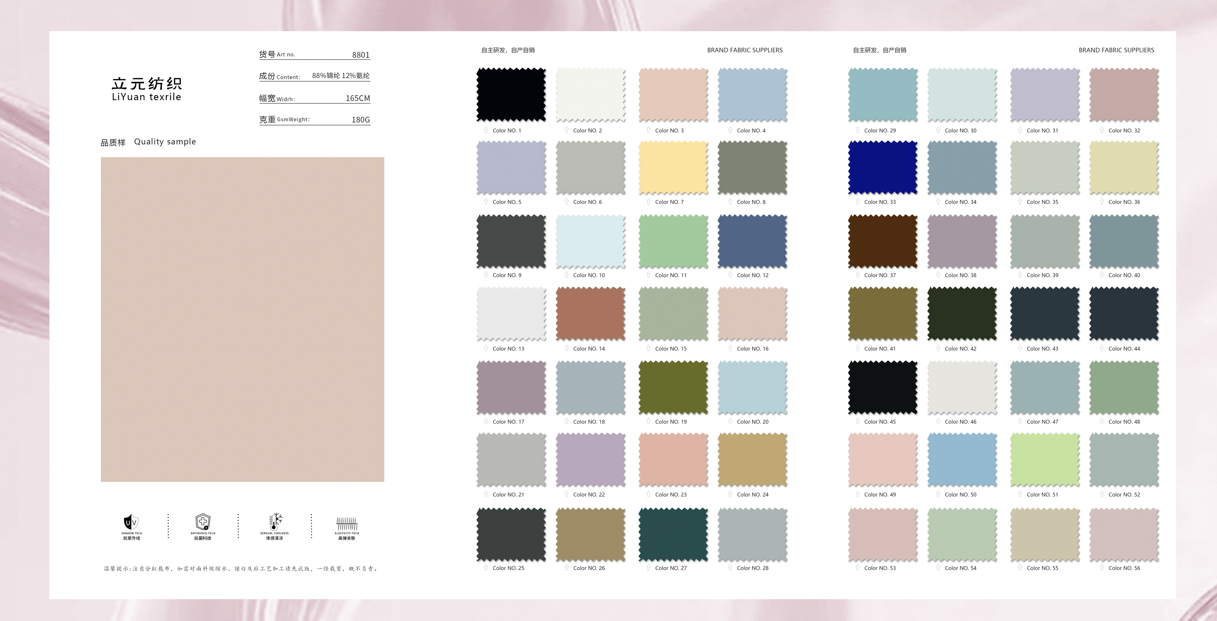The image size is (1217, 621).
Task: Click the "Color NO. 13" label
Action: pyautogui.click(x=508, y=349)
